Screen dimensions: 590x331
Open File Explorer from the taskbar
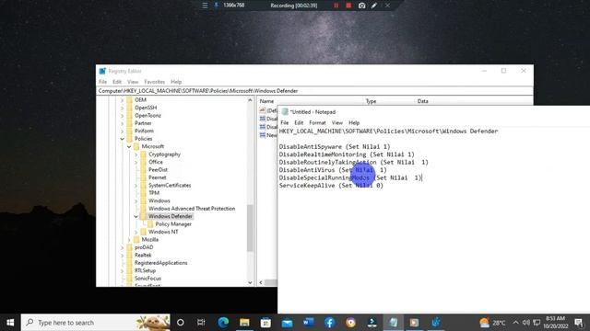pos(244,323)
